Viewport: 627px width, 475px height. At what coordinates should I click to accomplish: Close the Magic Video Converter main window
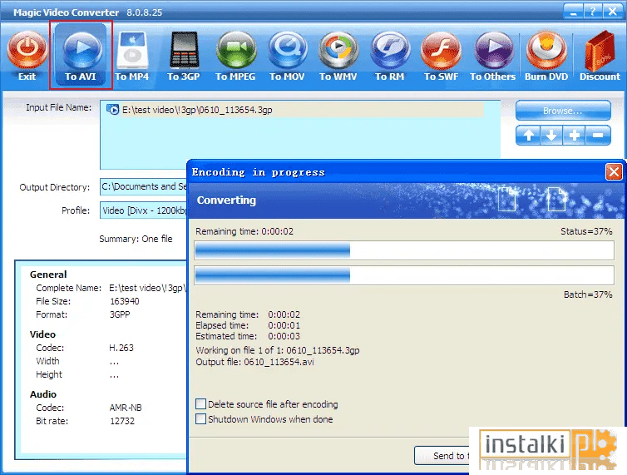[612, 12]
